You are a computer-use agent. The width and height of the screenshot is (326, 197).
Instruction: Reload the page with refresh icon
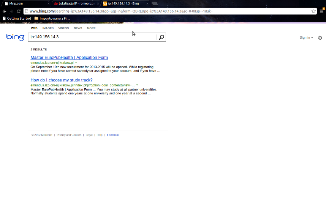tap(19, 11)
